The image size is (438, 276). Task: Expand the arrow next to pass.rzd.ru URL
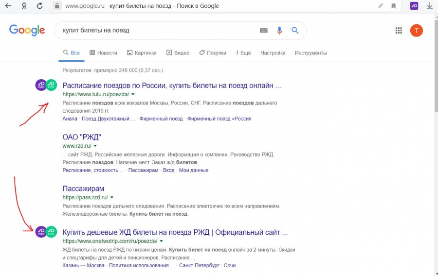[112, 197]
